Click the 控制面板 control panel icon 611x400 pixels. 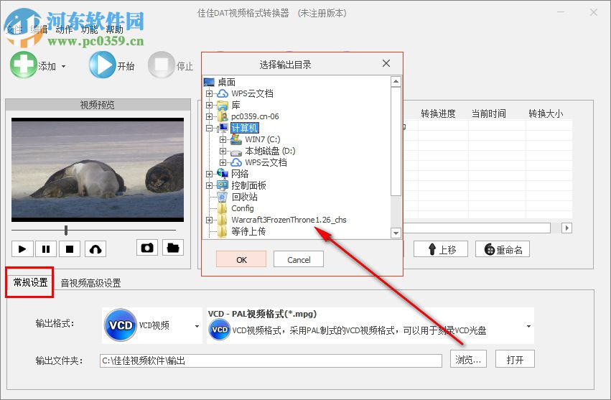pyautogui.click(x=223, y=185)
